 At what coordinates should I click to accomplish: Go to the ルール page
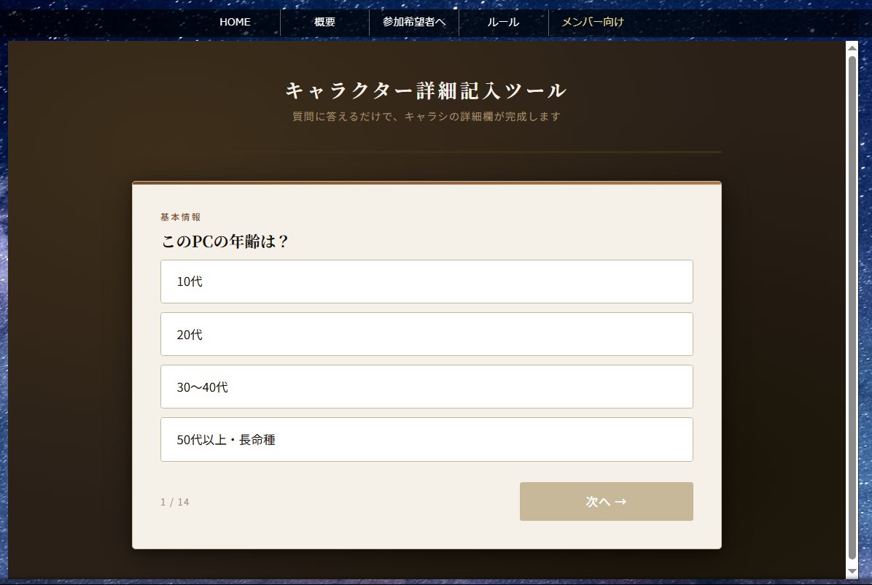coord(504,23)
